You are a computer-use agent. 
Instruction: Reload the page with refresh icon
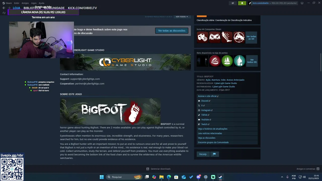pyautogui.click(x=4, y=13)
